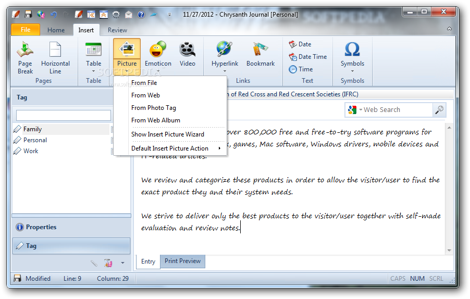Choose From Web in Picture menu
The width and height of the screenshot is (470, 299).
click(170, 95)
